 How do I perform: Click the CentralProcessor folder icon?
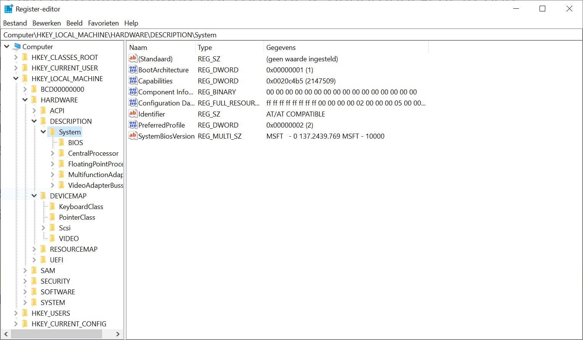[x=62, y=153]
